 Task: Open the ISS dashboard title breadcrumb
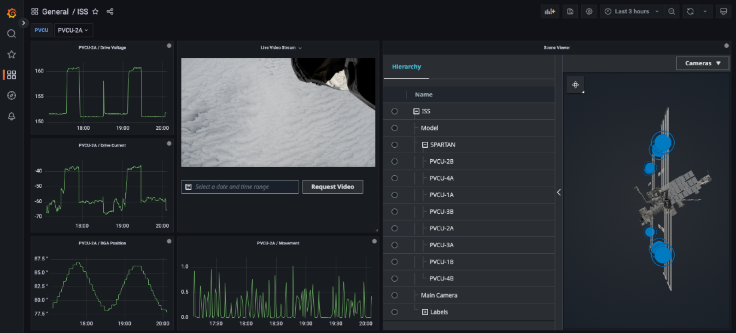[83, 11]
